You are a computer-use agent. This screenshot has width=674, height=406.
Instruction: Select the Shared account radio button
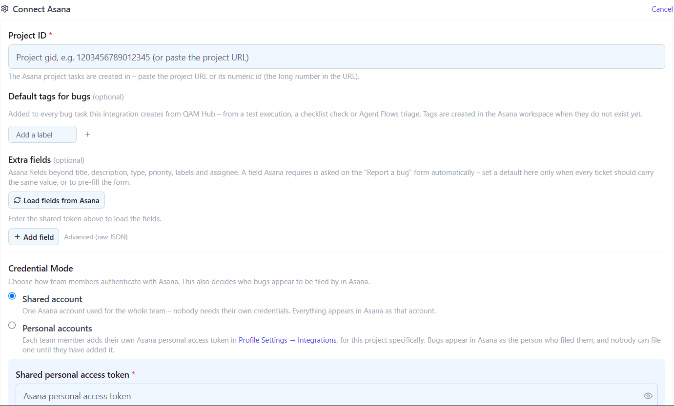pyautogui.click(x=12, y=296)
